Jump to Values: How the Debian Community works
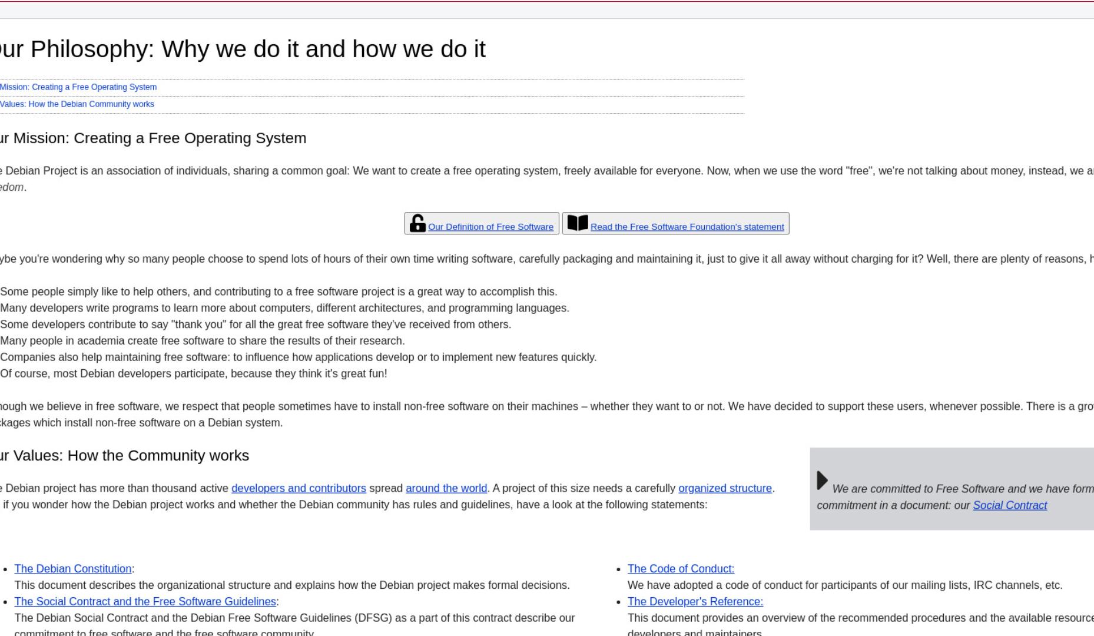The image size is (1094, 636). 77,104
